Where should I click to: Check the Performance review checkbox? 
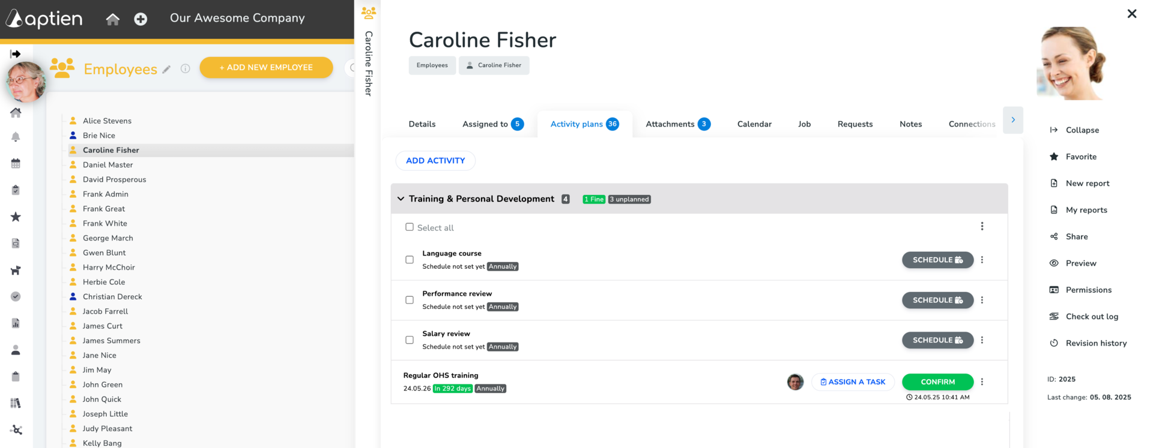coord(410,300)
